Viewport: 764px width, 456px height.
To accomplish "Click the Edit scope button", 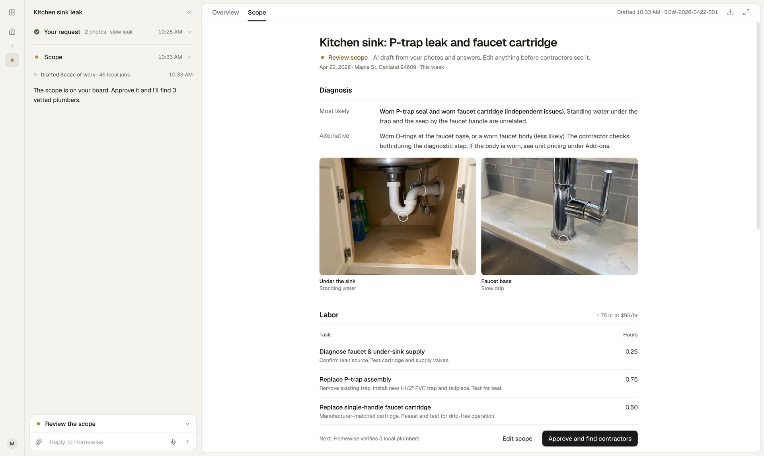I will coord(517,439).
